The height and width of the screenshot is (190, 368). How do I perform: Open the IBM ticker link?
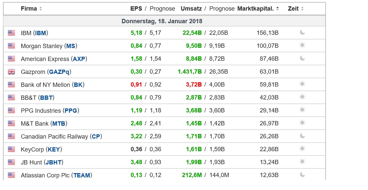pyautogui.click(x=41, y=33)
